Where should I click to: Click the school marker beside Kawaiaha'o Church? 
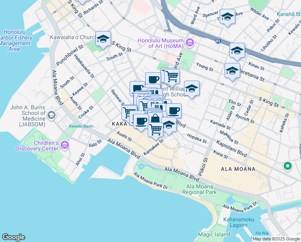tap(103, 39)
